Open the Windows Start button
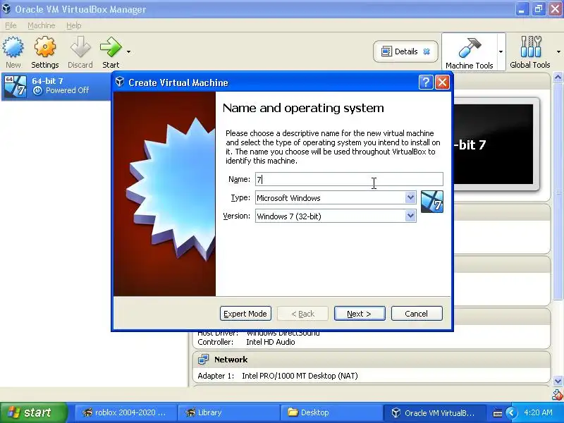Viewport: 564px width, 423px height. [x=33, y=412]
